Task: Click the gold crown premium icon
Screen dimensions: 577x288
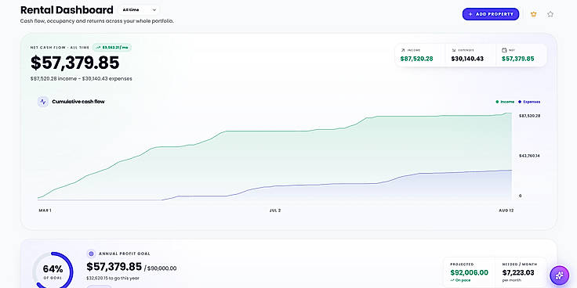Action: coord(534,14)
